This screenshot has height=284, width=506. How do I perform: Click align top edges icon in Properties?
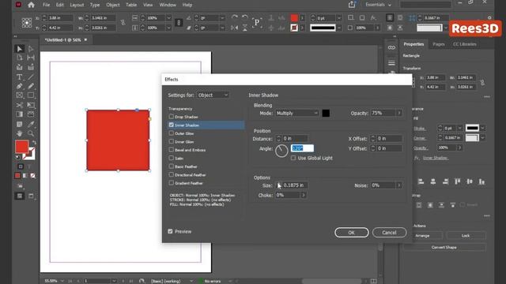457,182
